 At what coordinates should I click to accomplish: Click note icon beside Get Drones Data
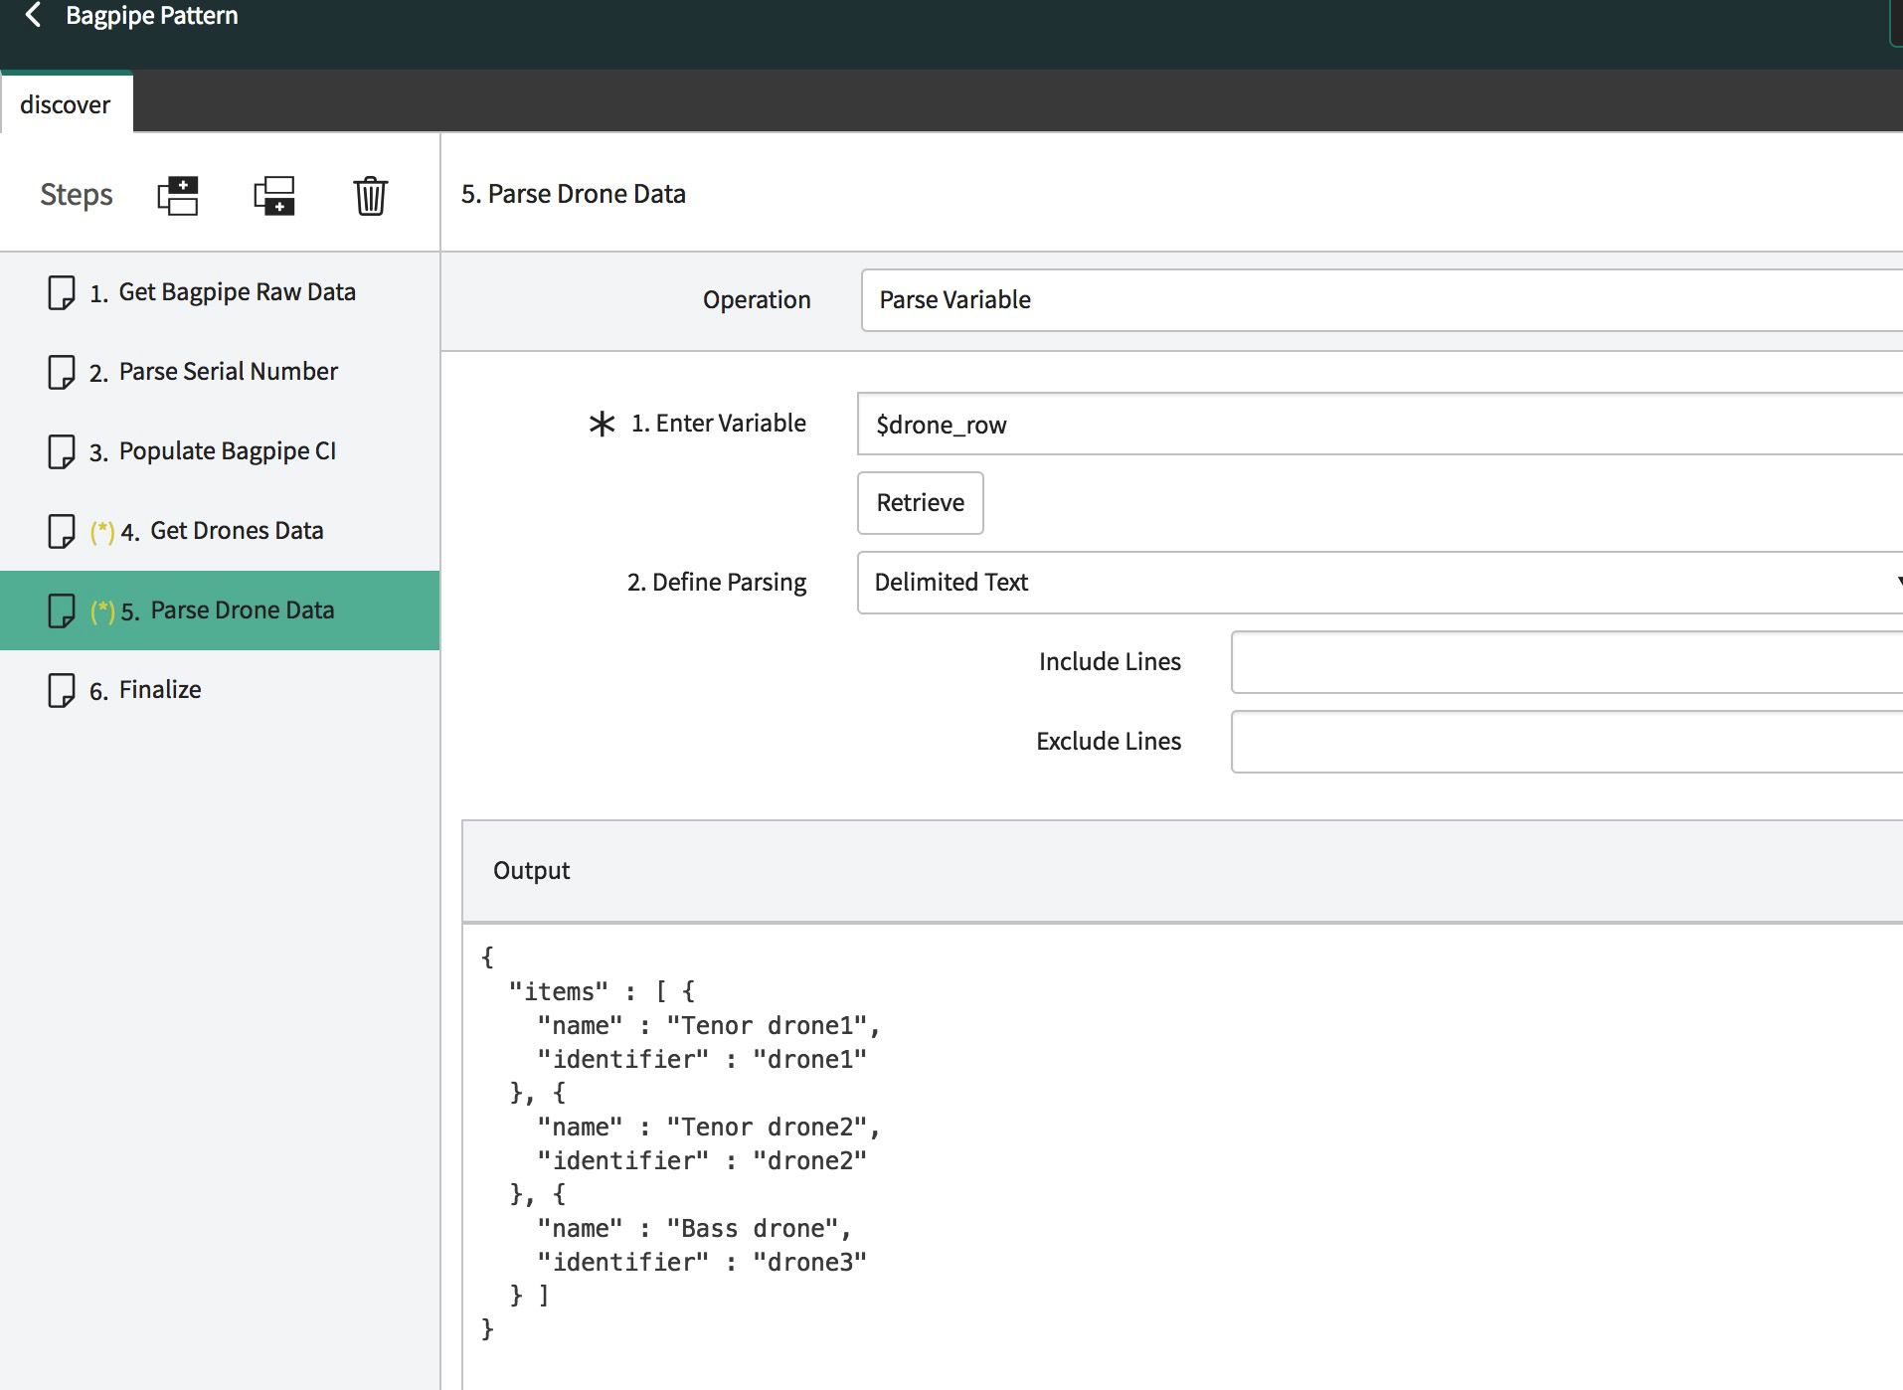click(62, 531)
